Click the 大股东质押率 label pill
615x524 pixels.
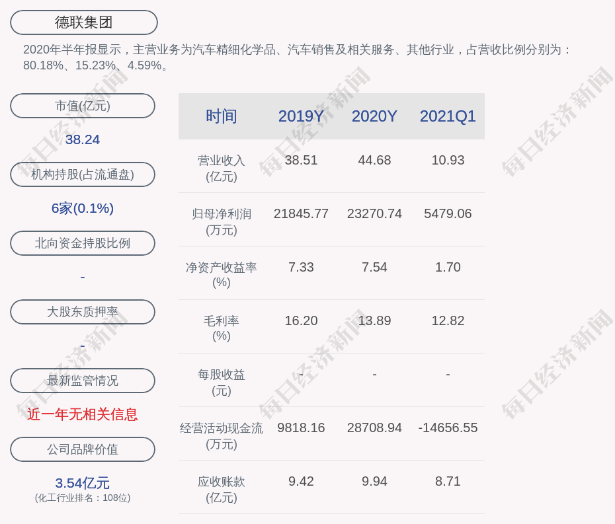(83, 312)
